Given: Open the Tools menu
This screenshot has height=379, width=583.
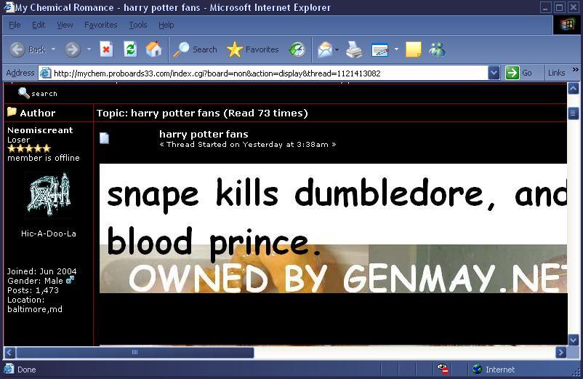Looking at the screenshot, I should point(138,25).
